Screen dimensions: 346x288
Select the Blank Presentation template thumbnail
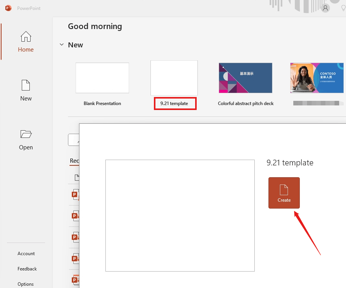[102, 78]
